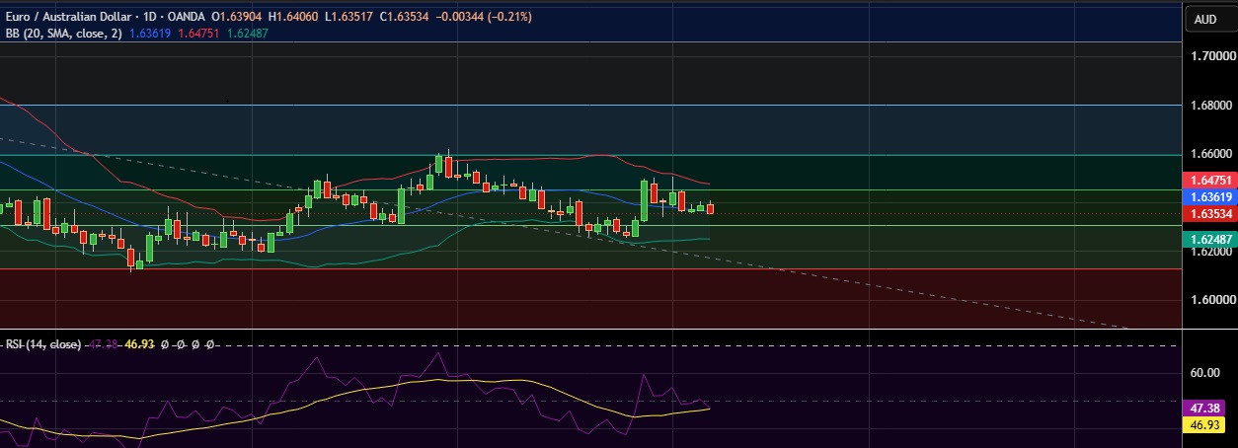Click purple RSI value 47.38 in legend
Screen dimensions: 1238x448
pos(102,344)
